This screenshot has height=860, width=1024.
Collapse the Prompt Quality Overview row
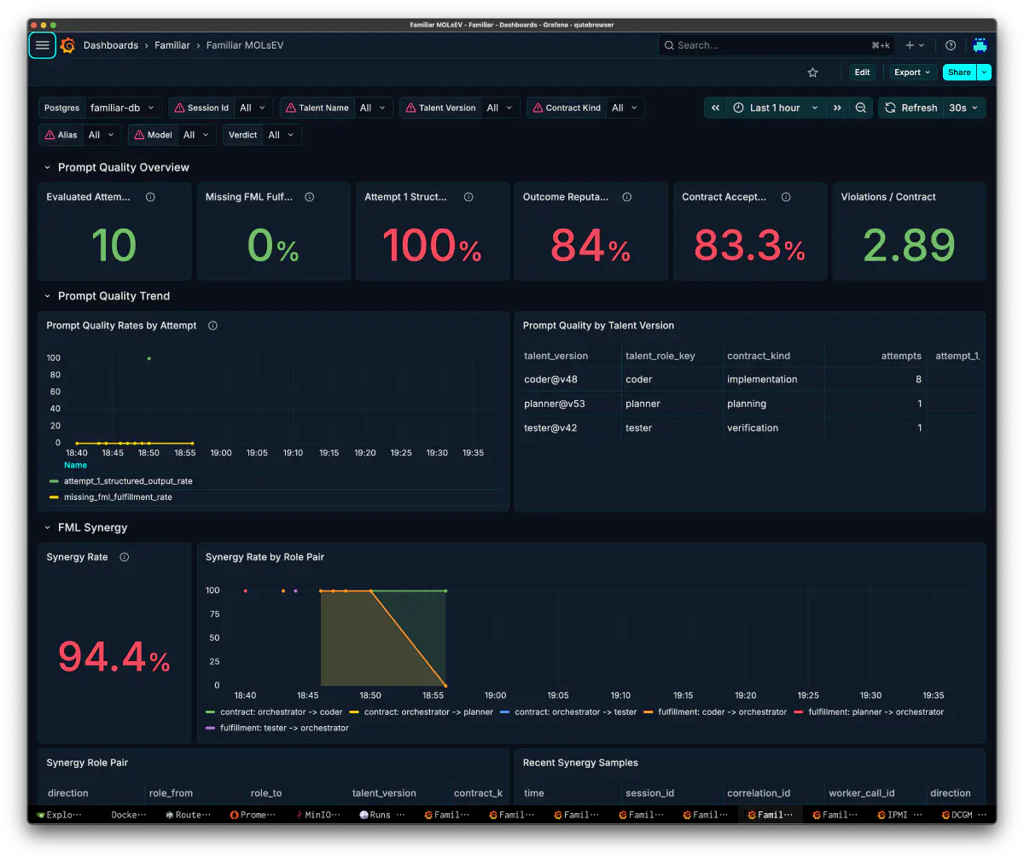point(48,167)
